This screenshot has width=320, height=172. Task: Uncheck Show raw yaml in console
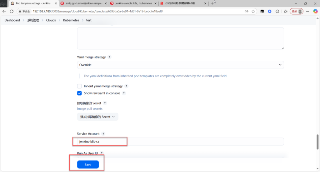79,93
